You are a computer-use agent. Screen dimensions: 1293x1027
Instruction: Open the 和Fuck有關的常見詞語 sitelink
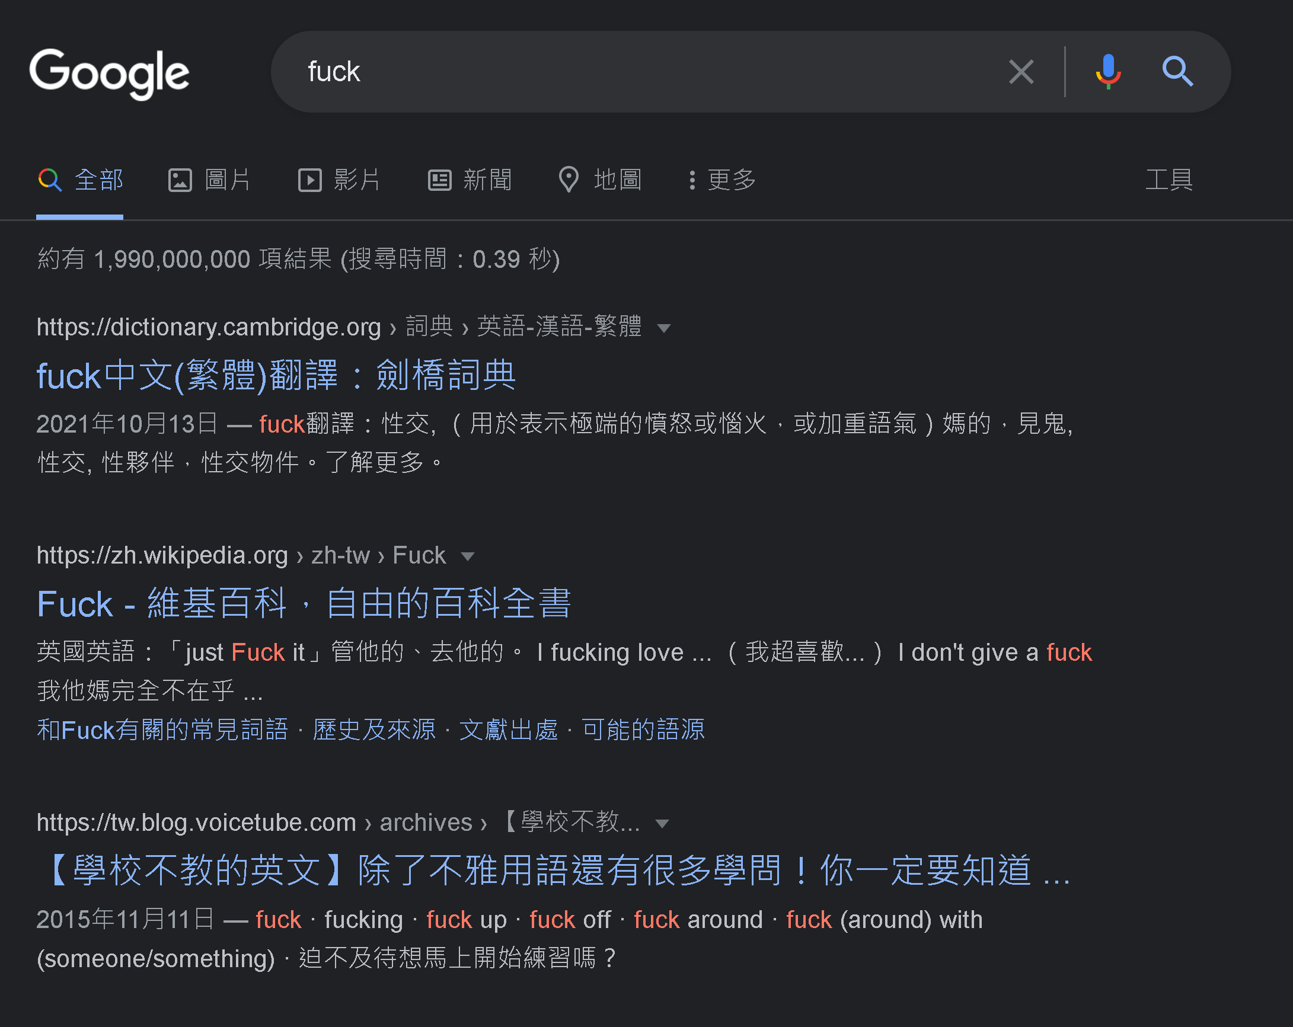point(162,730)
